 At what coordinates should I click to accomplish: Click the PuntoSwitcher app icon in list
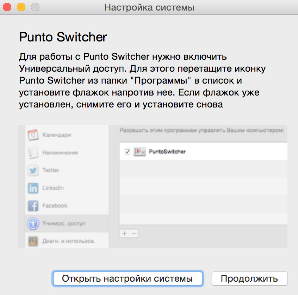point(139,152)
